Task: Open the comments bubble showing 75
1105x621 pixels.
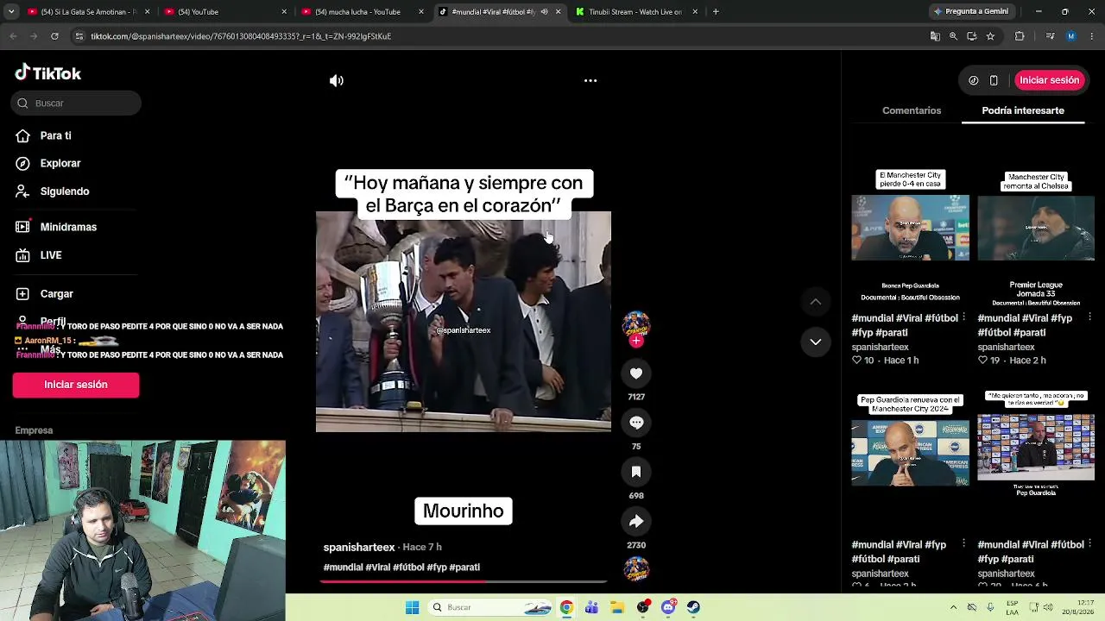Action: click(636, 423)
